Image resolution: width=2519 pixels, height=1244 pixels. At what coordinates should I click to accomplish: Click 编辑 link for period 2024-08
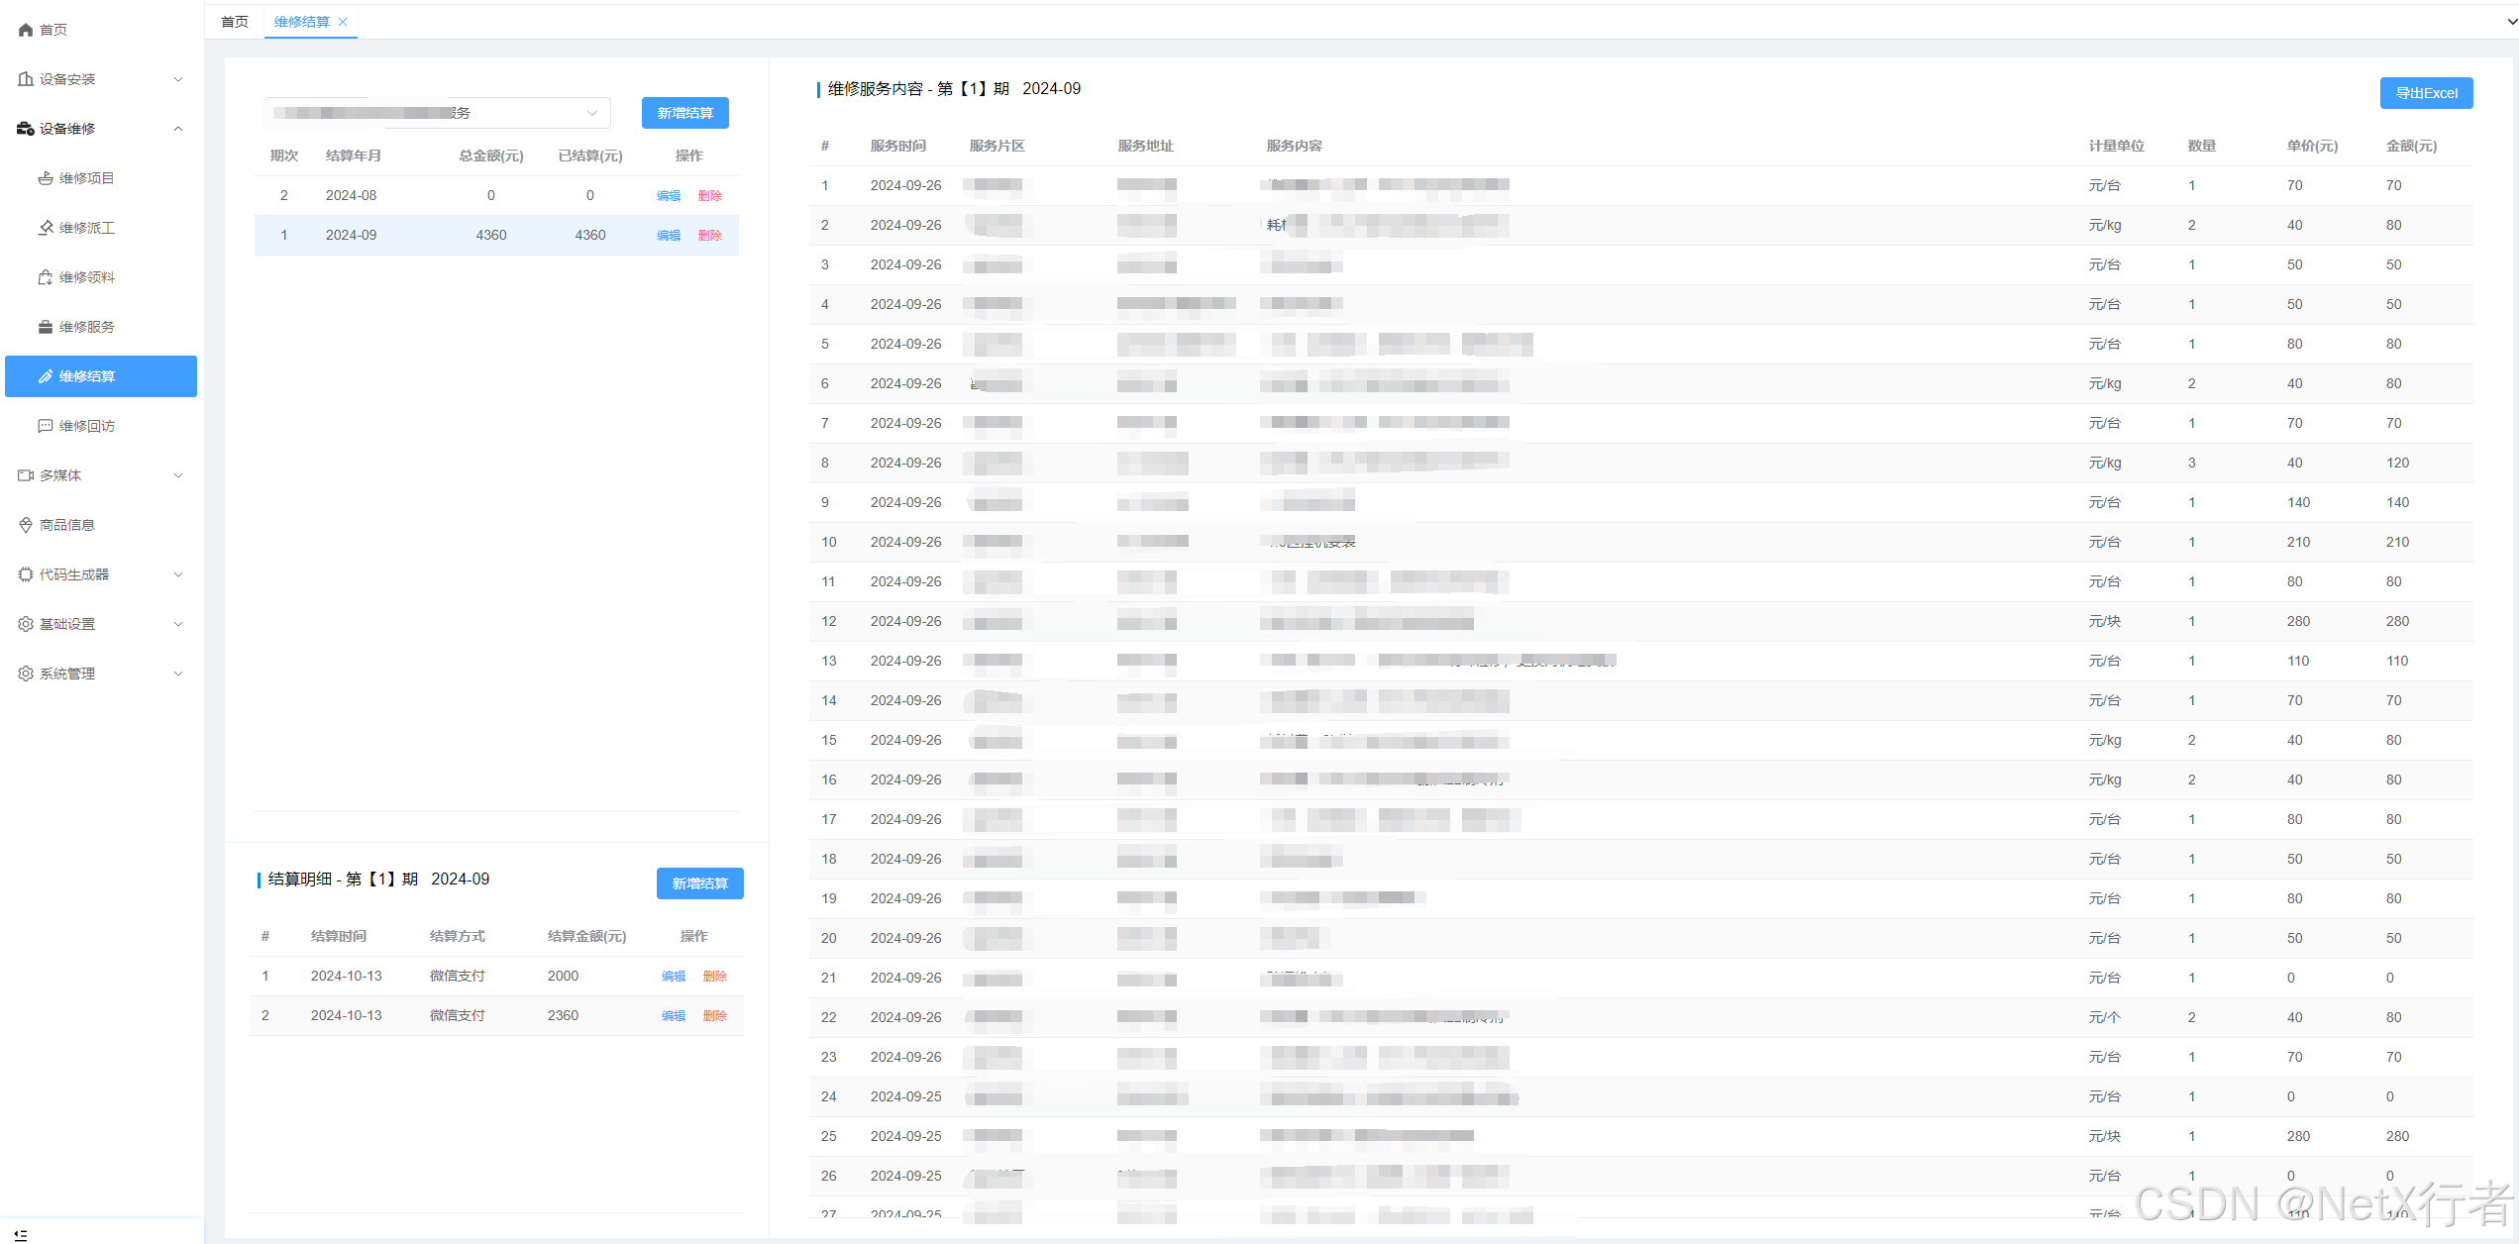pos(669,196)
